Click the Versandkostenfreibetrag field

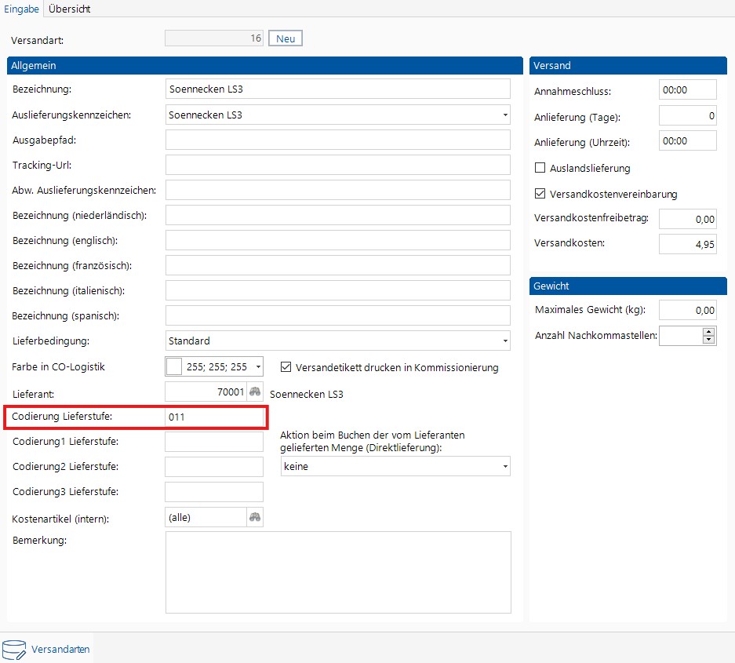pos(688,219)
